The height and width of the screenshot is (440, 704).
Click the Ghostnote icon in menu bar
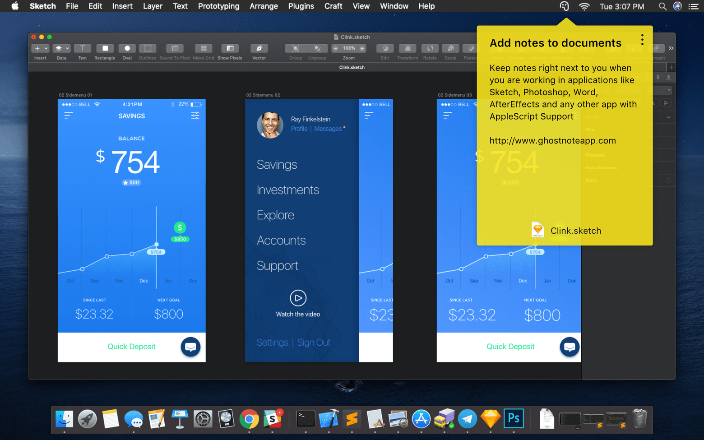pos(564,6)
